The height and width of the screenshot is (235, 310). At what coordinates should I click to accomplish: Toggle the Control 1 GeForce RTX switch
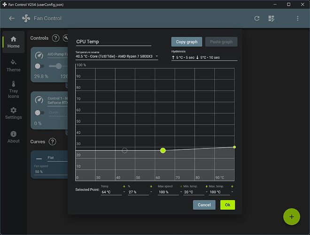coord(40,113)
